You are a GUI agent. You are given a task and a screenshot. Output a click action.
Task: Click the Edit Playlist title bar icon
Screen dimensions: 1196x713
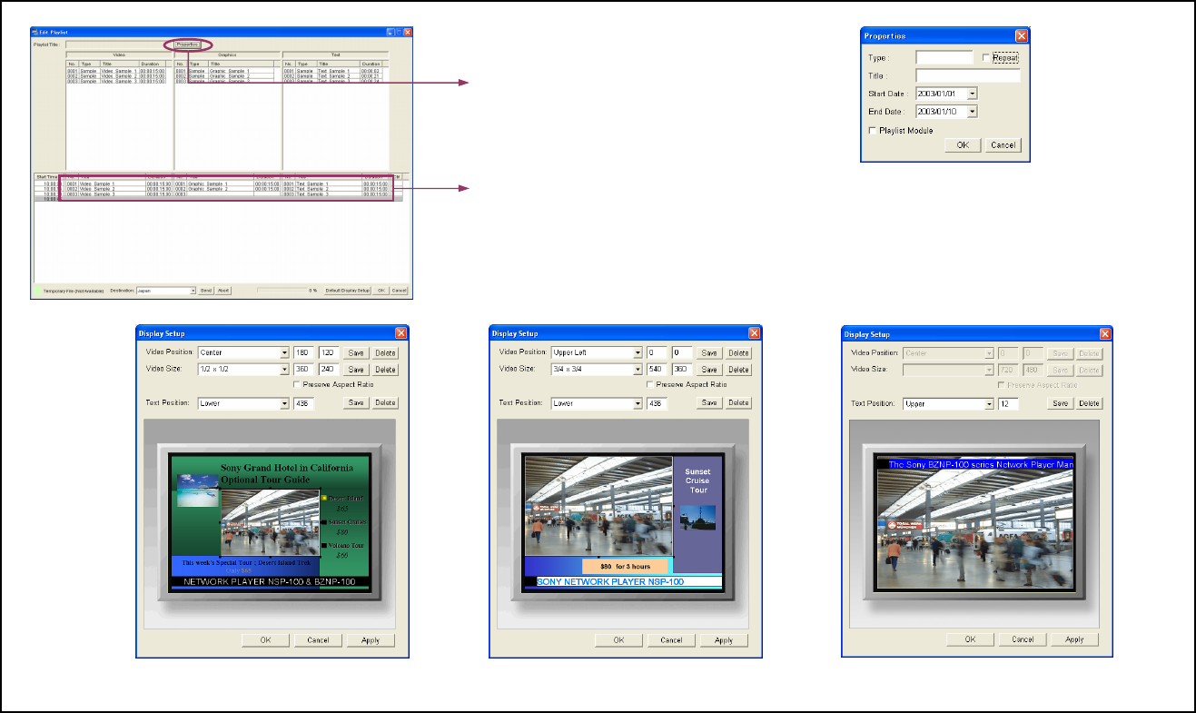[x=35, y=32]
